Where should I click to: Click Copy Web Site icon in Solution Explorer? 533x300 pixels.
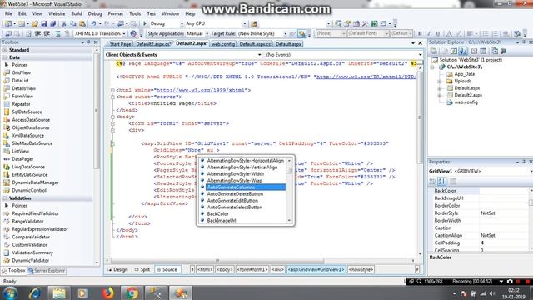coord(495,52)
